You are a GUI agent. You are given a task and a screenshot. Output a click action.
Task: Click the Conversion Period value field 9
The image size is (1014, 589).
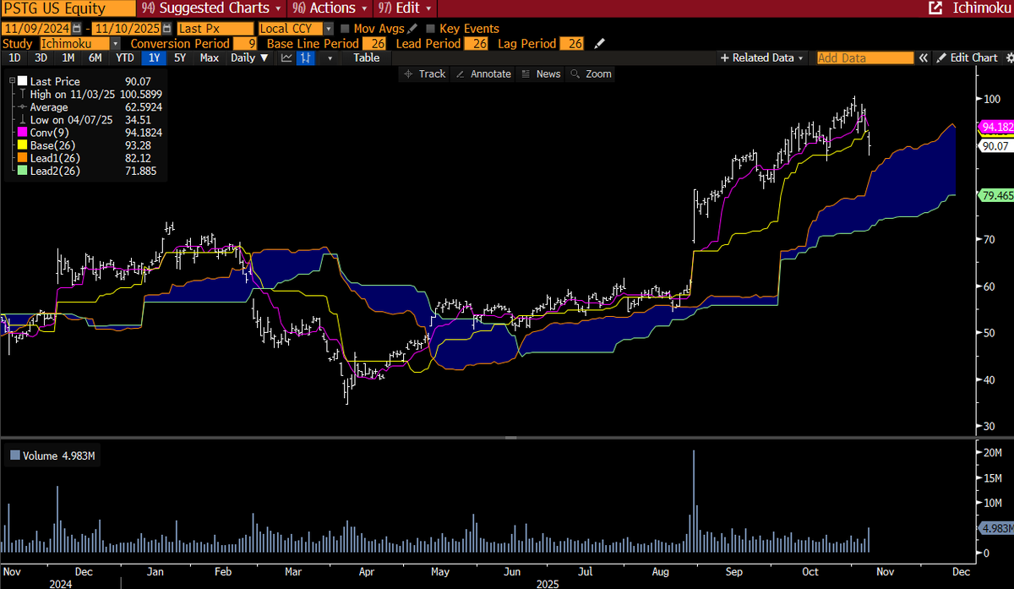pyautogui.click(x=245, y=43)
